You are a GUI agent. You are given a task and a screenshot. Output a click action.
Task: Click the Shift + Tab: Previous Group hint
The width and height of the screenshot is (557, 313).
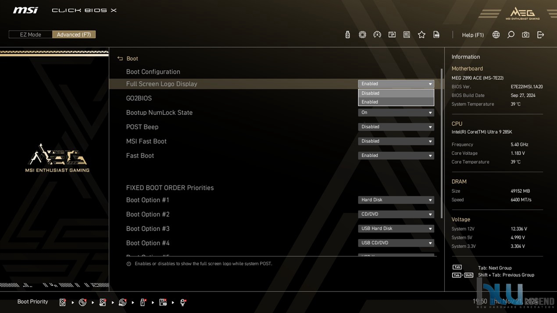coord(506,275)
